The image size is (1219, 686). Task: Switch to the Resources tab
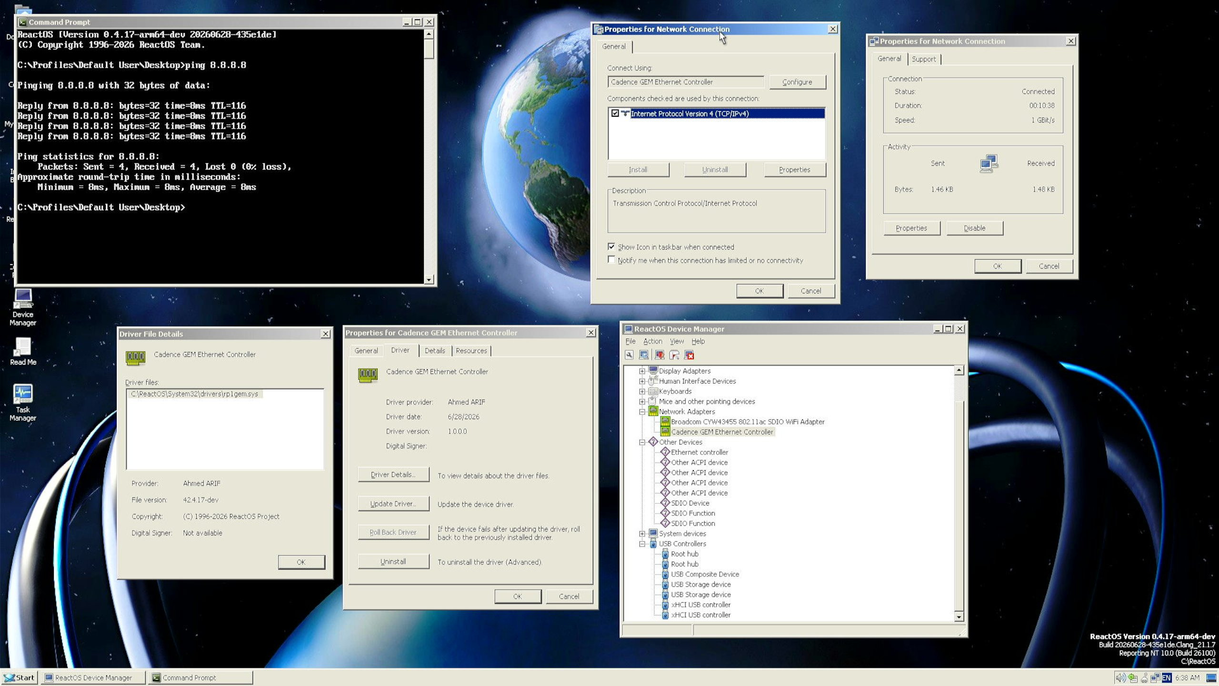471,351
